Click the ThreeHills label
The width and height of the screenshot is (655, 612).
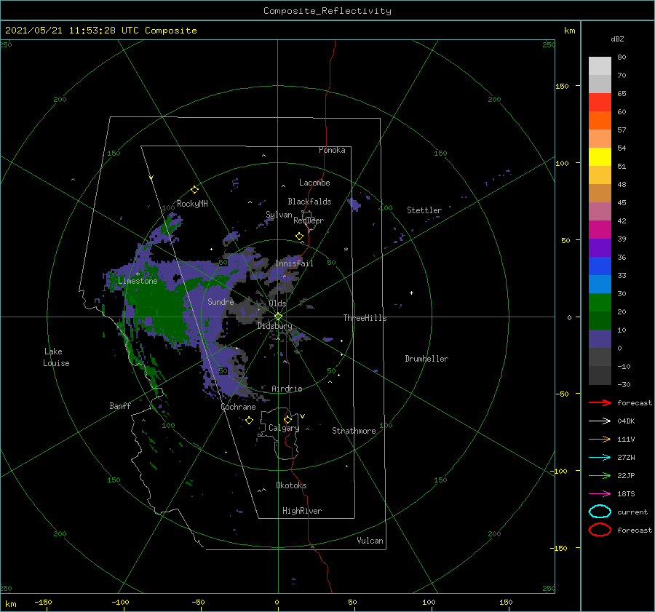(365, 318)
